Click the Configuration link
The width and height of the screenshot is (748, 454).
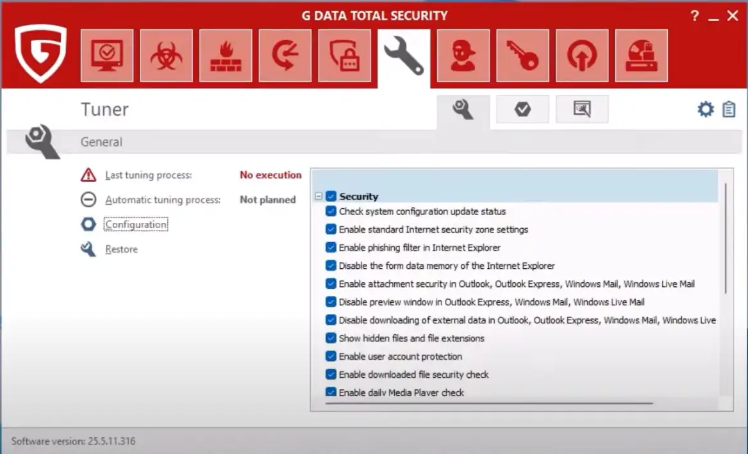point(136,225)
